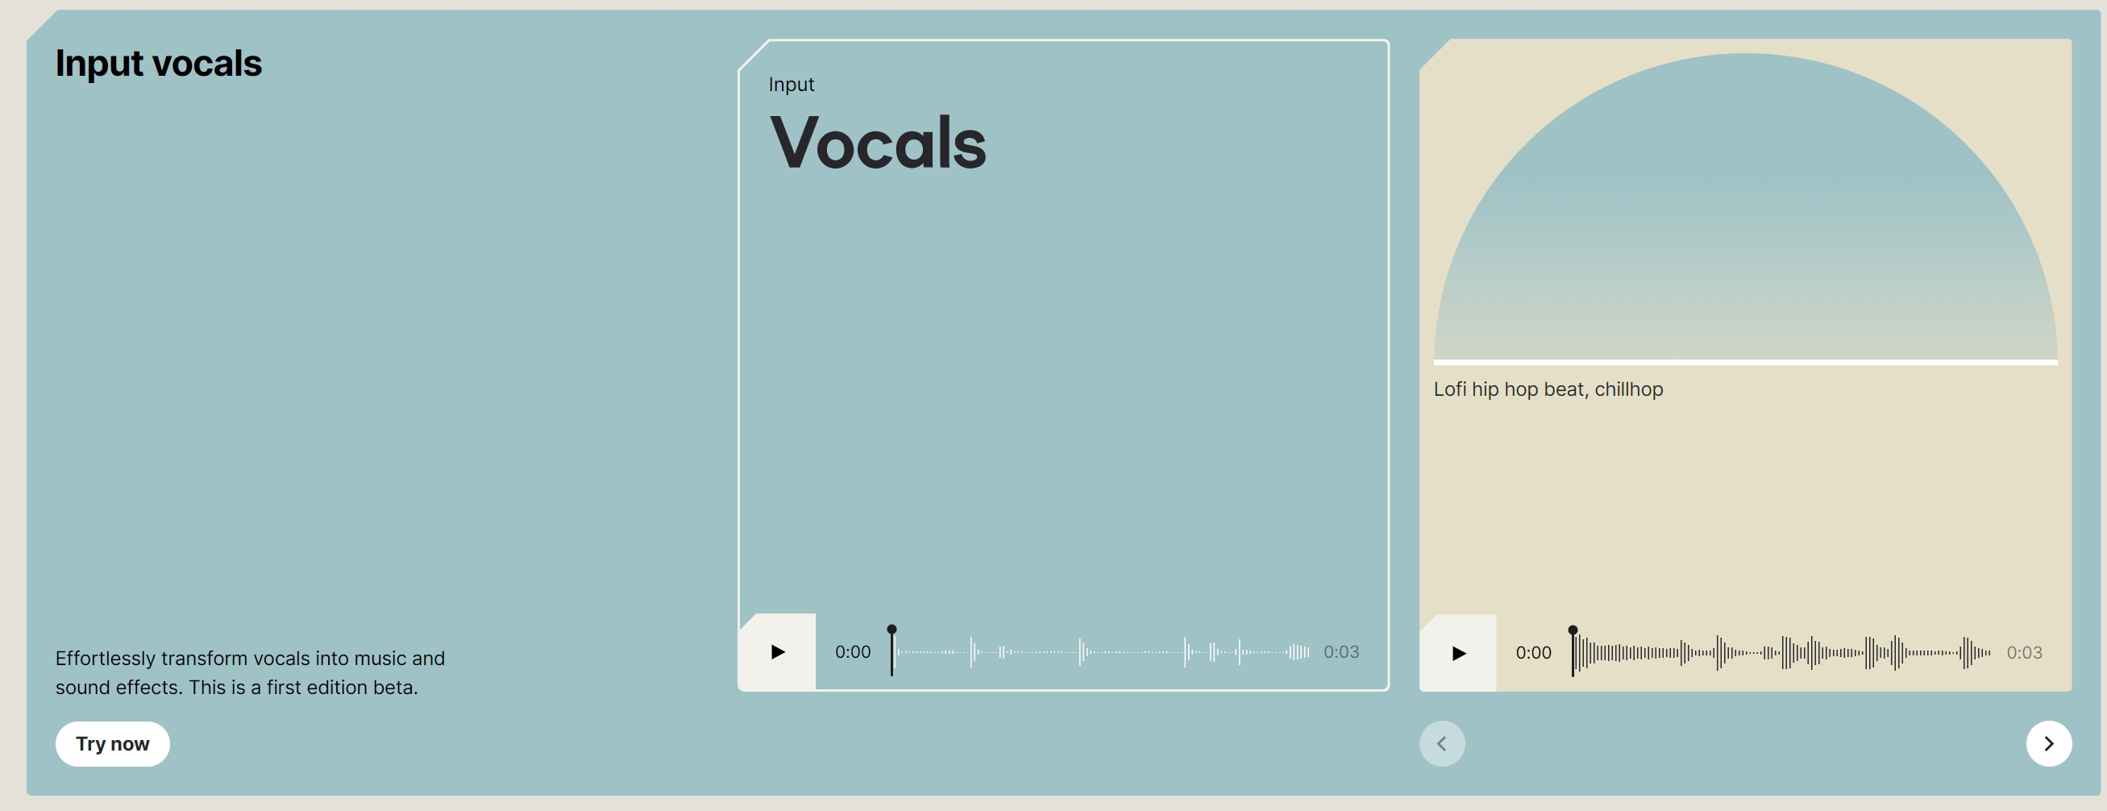
Task: Click the 0:00 timestamp on the chillhop player
Action: (1535, 652)
